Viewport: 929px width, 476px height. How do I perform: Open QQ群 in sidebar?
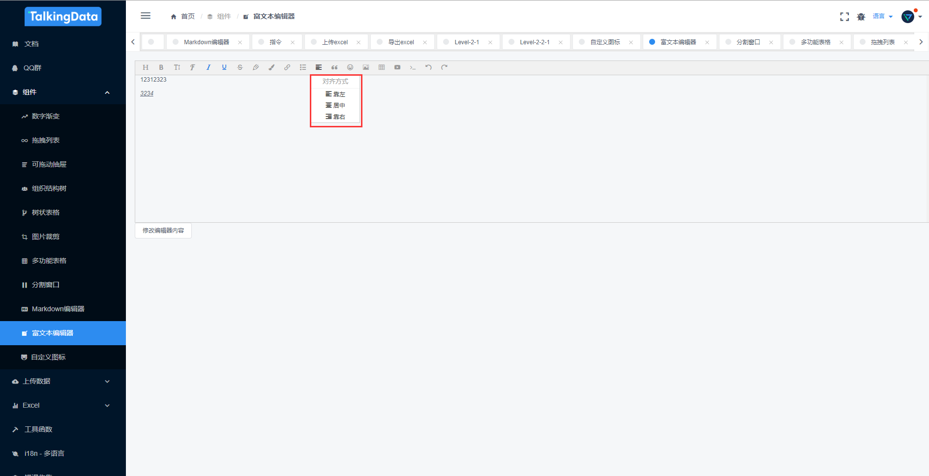click(63, 68)
